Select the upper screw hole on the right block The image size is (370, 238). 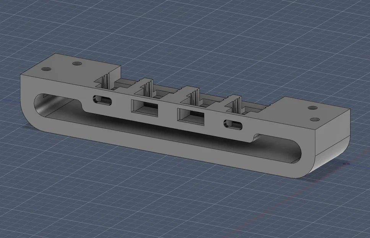[x=313, y=108]
